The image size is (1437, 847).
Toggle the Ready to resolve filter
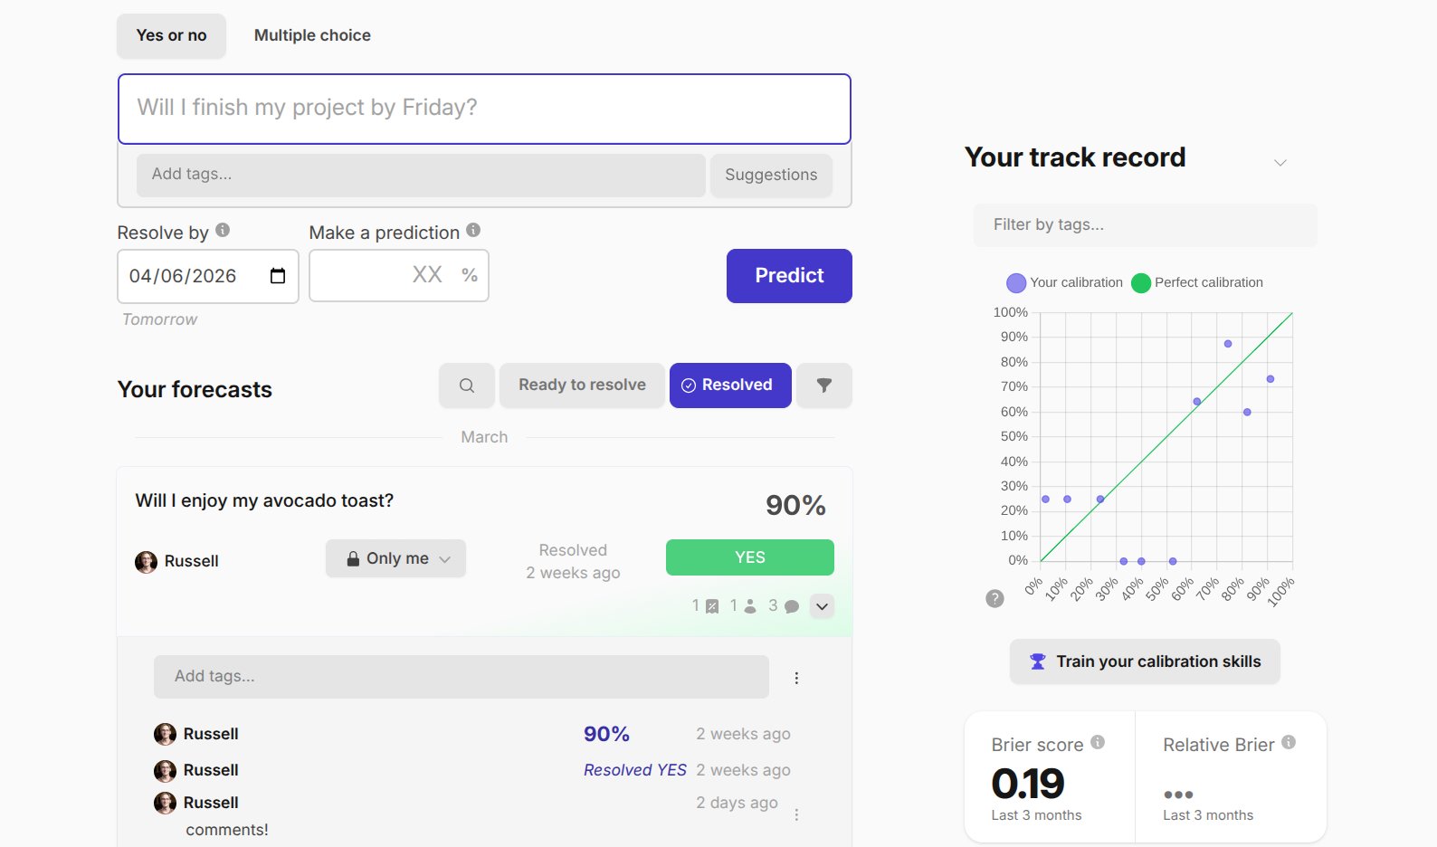582,385
